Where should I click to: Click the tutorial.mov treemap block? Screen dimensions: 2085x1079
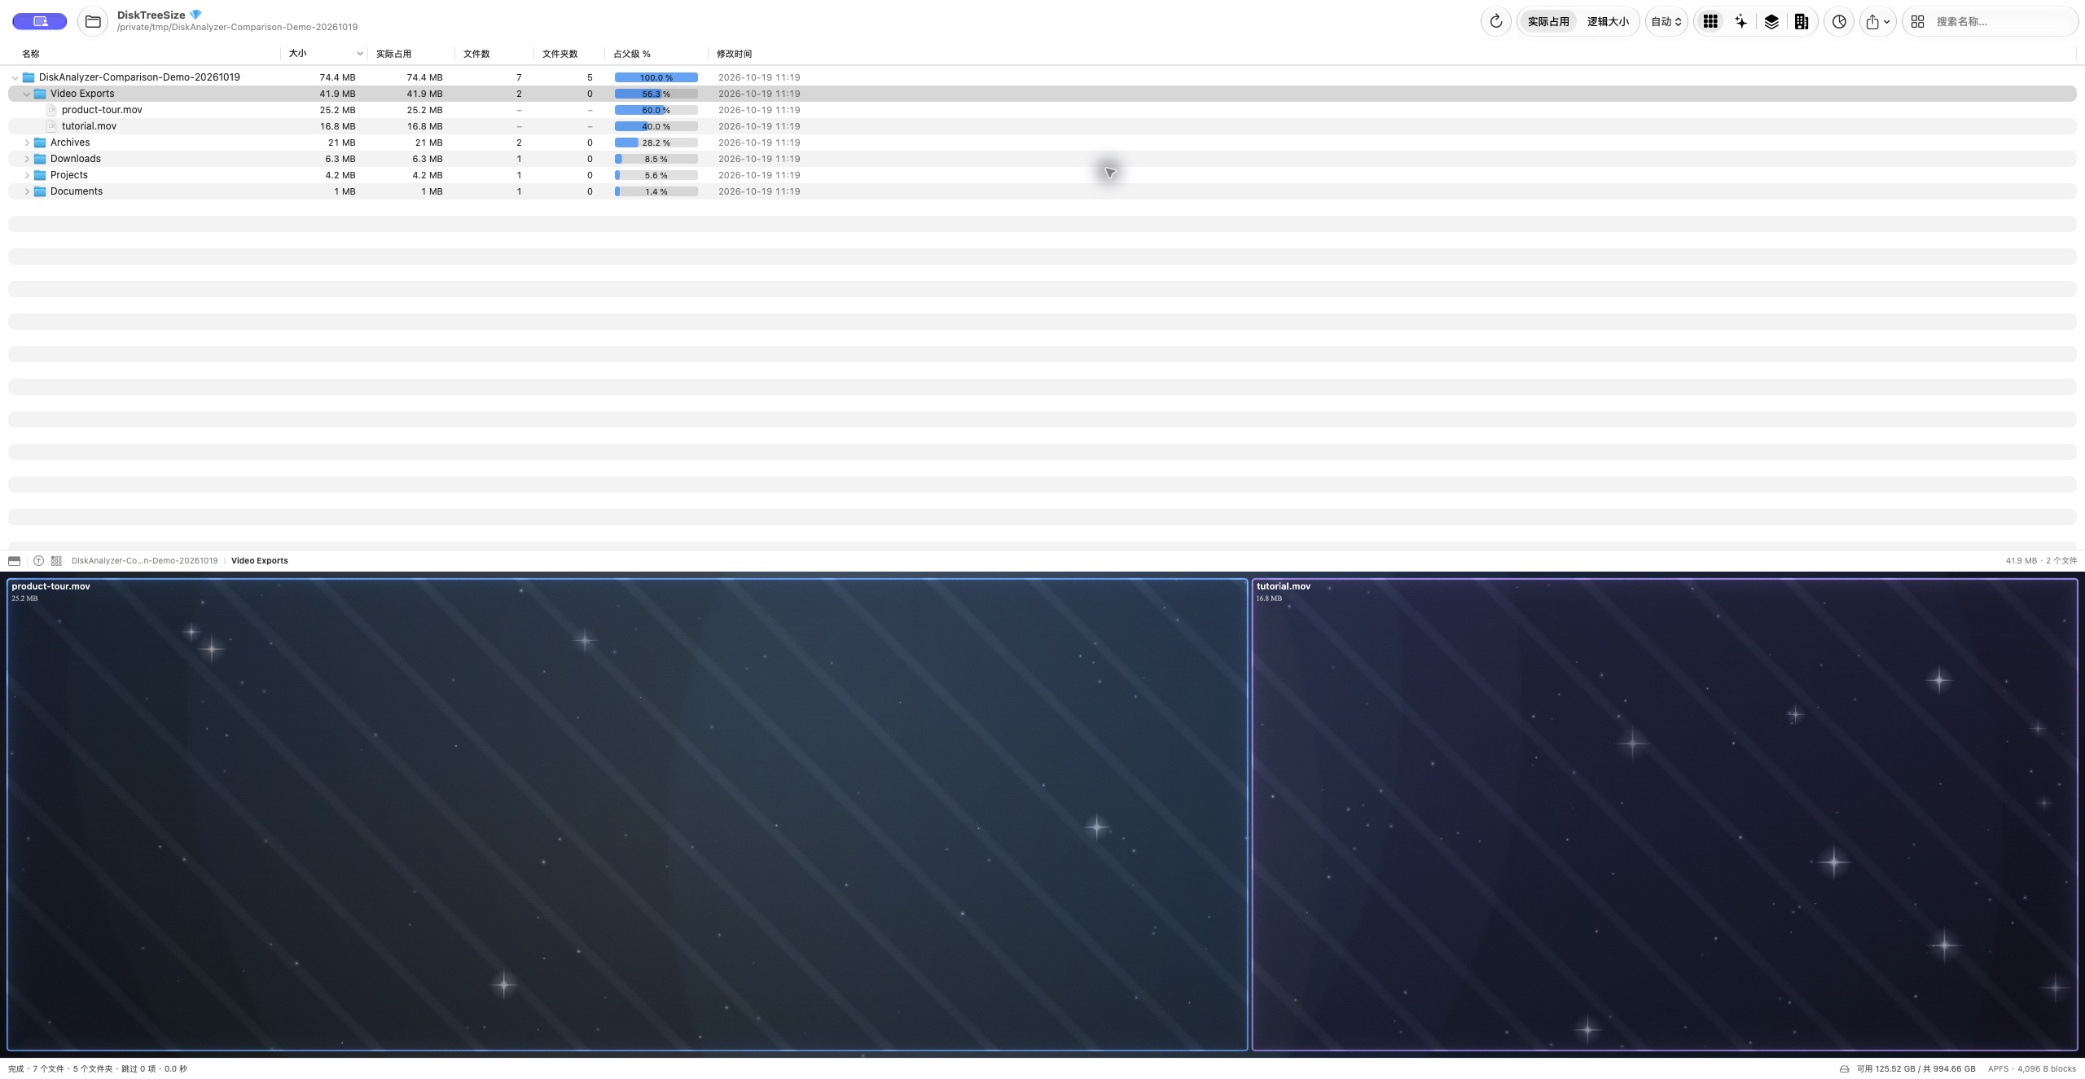point(1665,814)
